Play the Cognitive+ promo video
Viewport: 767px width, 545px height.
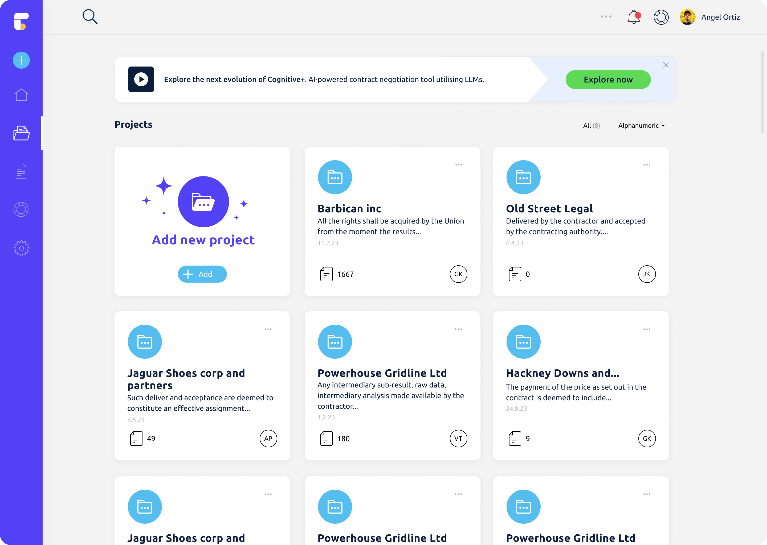pyautogui.click(x=141, y=79)
